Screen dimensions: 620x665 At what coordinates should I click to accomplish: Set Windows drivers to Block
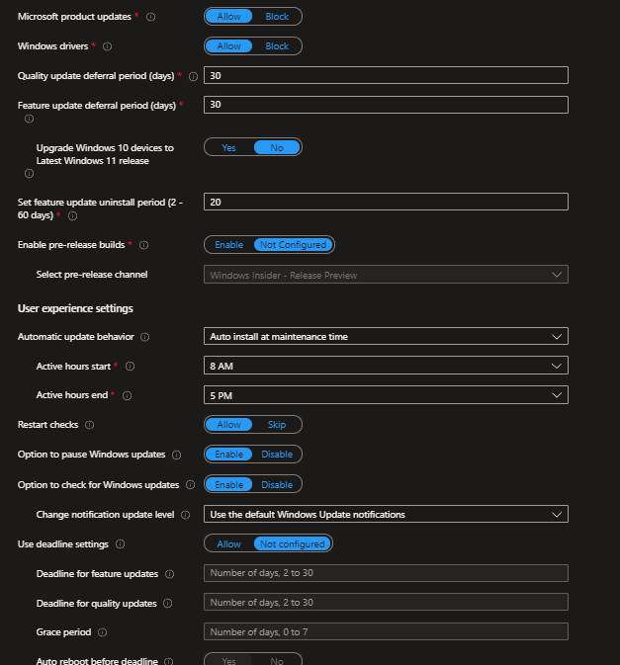pyautogui.click(x=277, y=46)
